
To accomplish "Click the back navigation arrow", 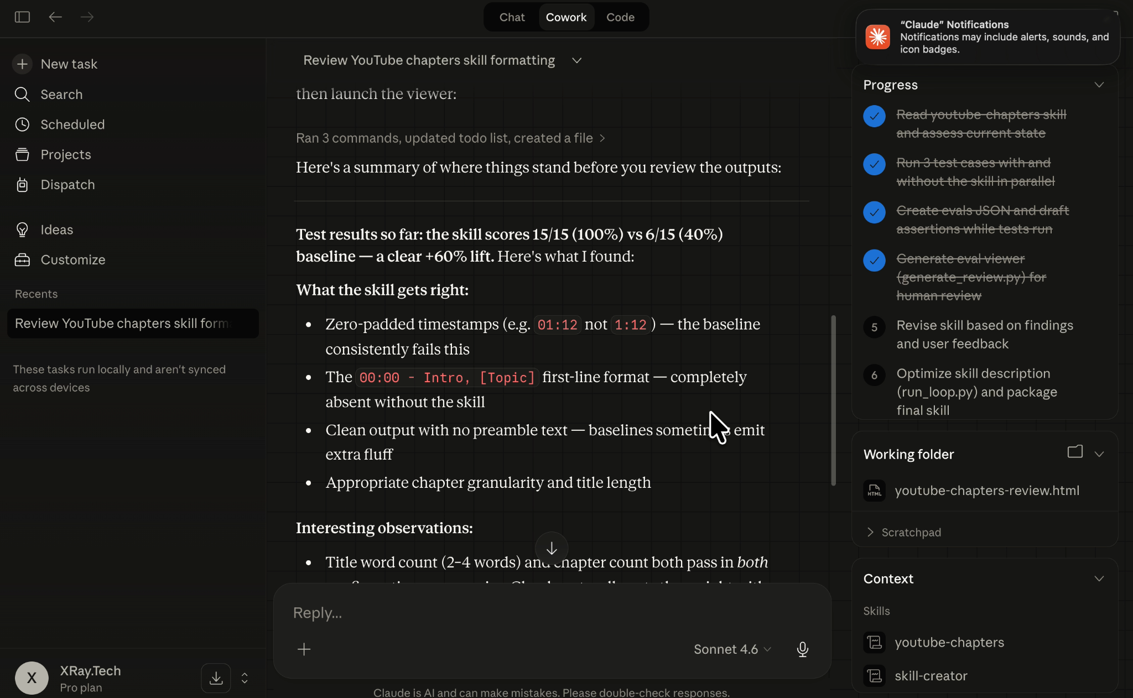I will 55,17.
